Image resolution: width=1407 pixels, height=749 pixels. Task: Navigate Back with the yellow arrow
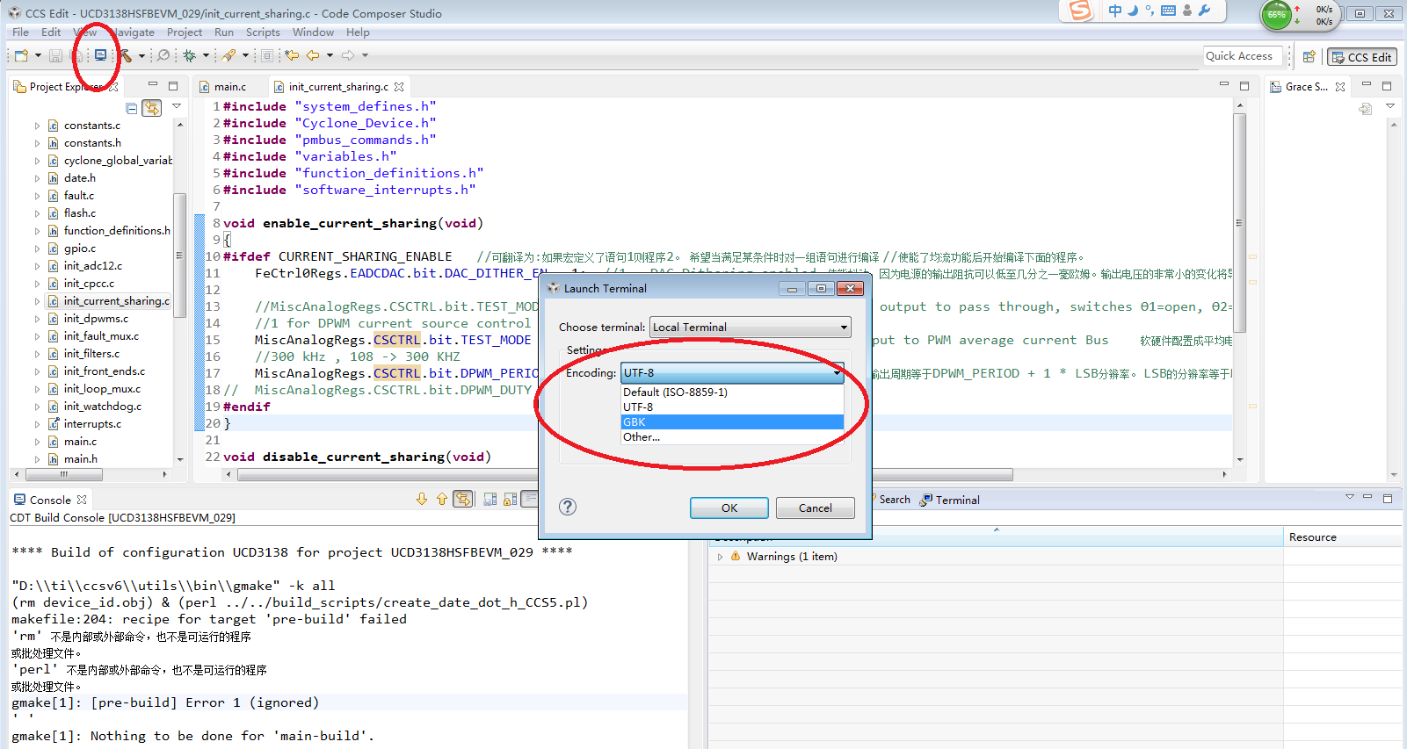(x=313, y=55)
